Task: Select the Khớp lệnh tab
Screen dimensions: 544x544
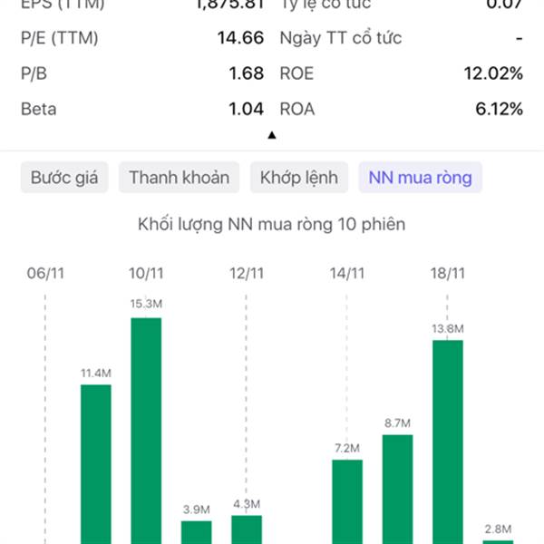Action: [298, 178]
